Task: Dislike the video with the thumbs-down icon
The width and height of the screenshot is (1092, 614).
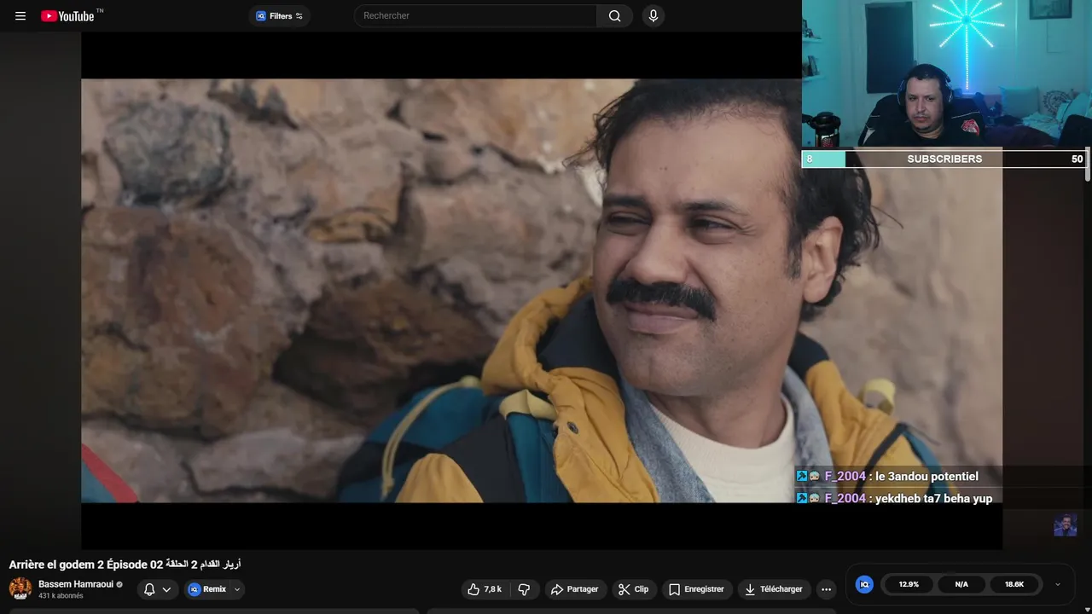Action: [x=524, y=589]
